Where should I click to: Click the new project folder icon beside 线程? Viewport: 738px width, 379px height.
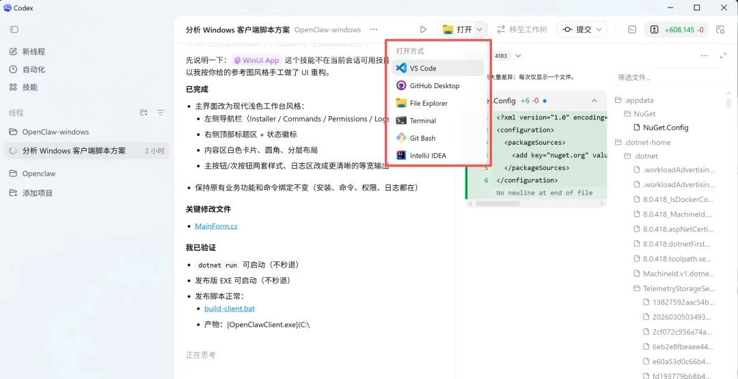(144, 113)
